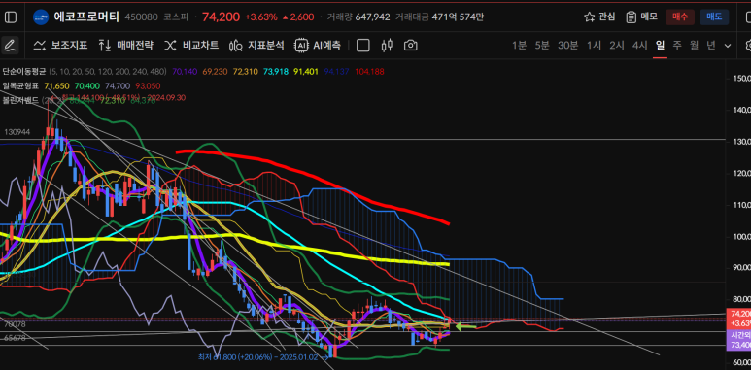Click the 에코프로머티 company logo
The height and width of the screenshot is (370, 751).
coord(41,17)
